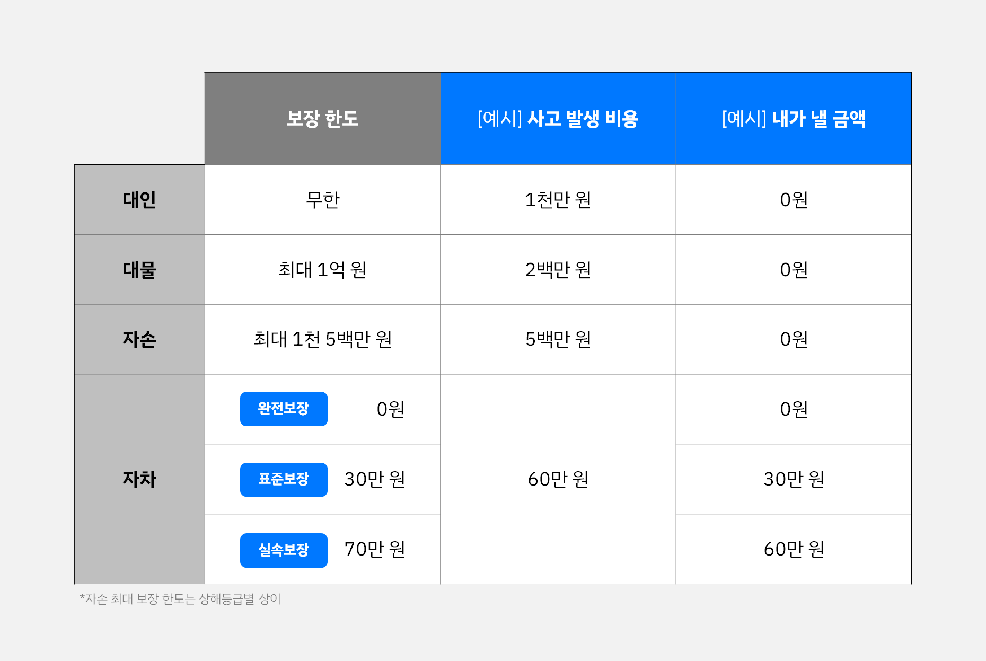The image size is (986, 661).
Task: Click the 최대 1억 원 cell
Action: pyautogui.click(x=322, y=270)
